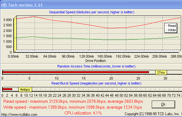Click the 96.00mb x-axis label
This screenshot has height=117, width=182.
pos(68,56)
